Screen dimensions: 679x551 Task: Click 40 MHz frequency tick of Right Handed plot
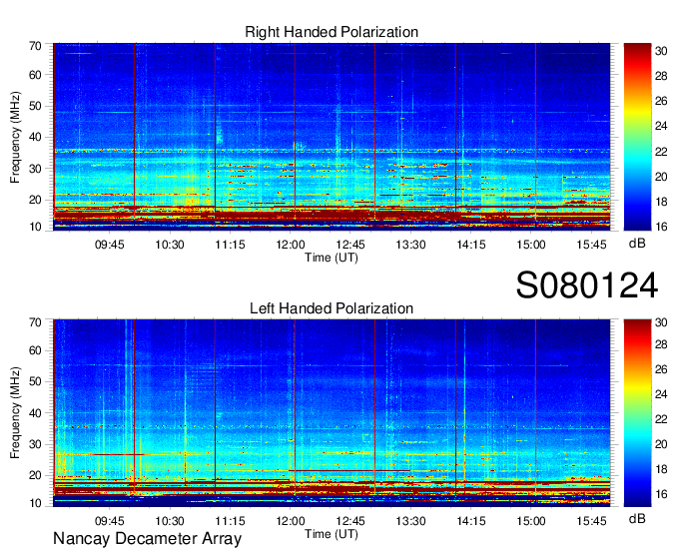[35, 137]
